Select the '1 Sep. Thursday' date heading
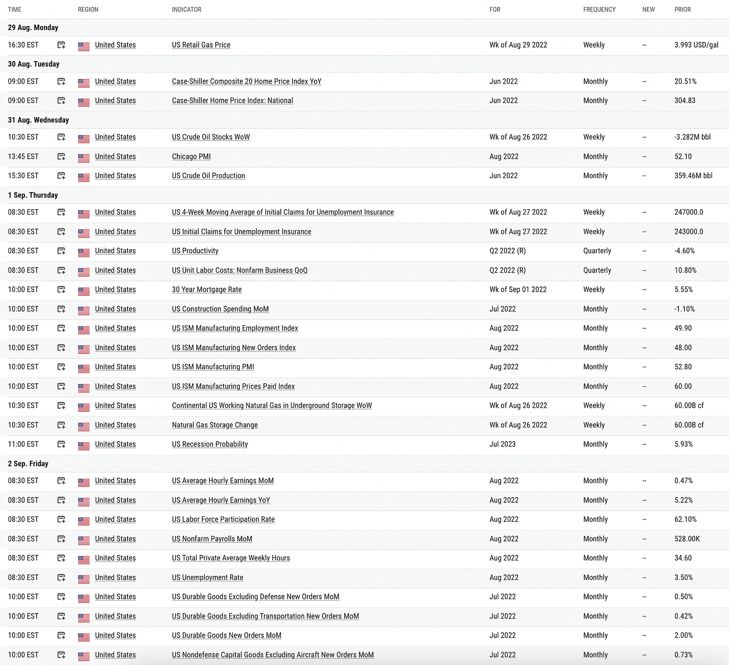This screenshot has height=665, width=729. pyautogui.click(x=33, y=195)
